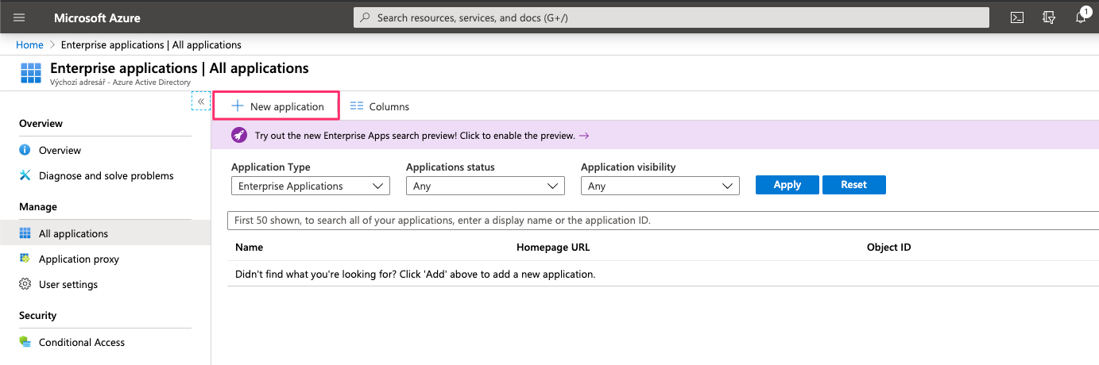The height and width of the screenshot is (365, 1099).
Task: Select All applications in sidebar
Action: coord(73,233)
